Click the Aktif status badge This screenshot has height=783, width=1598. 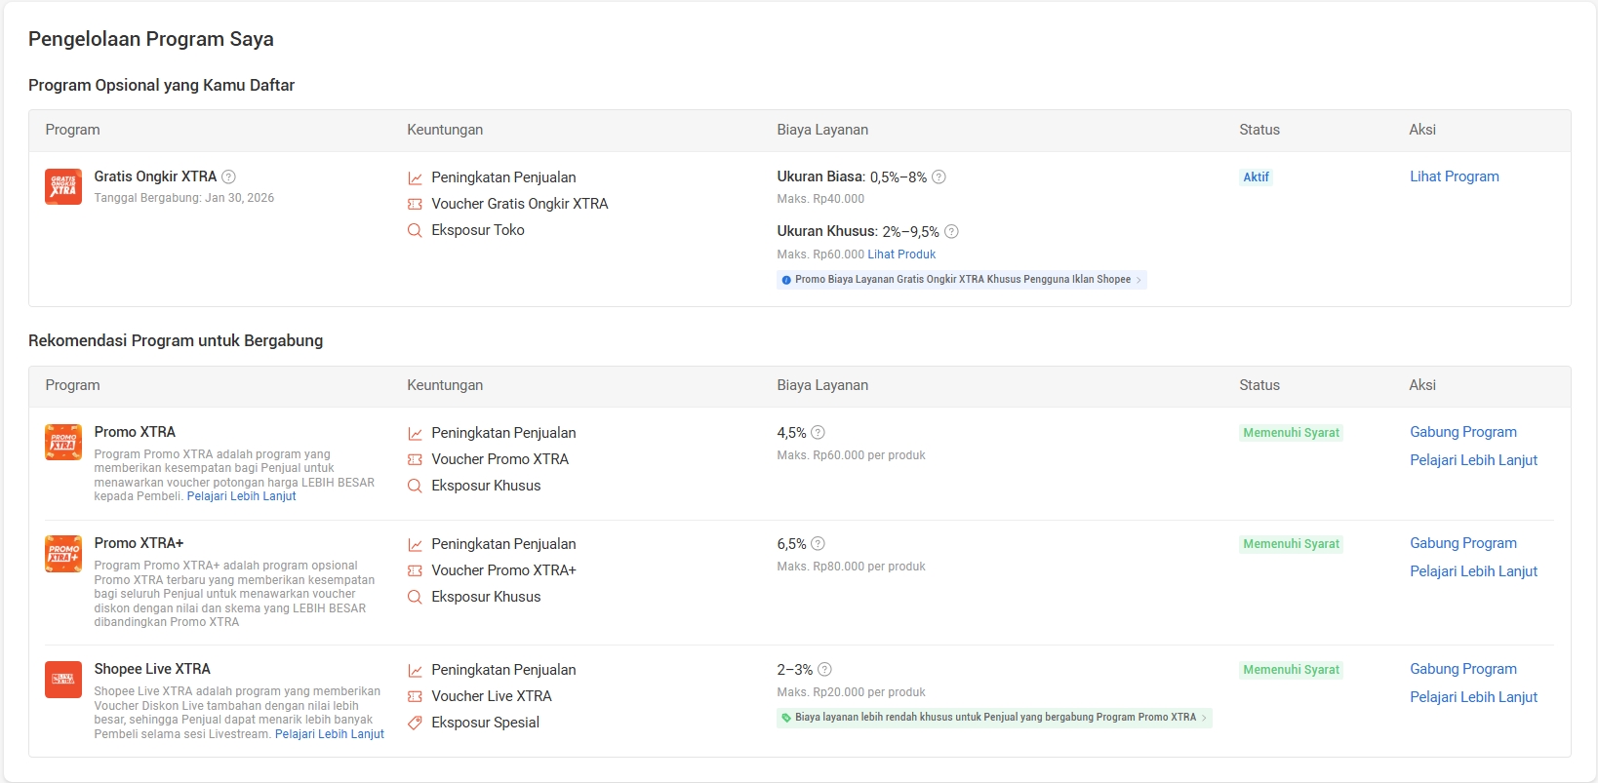point(1256,177)
